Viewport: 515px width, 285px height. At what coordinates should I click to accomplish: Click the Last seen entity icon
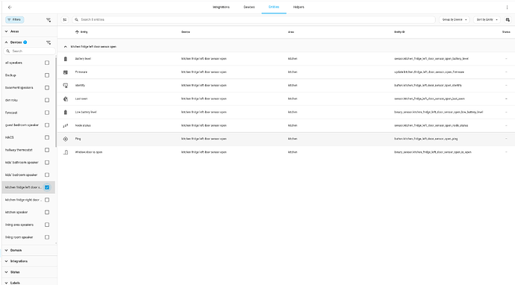point(66,98)
